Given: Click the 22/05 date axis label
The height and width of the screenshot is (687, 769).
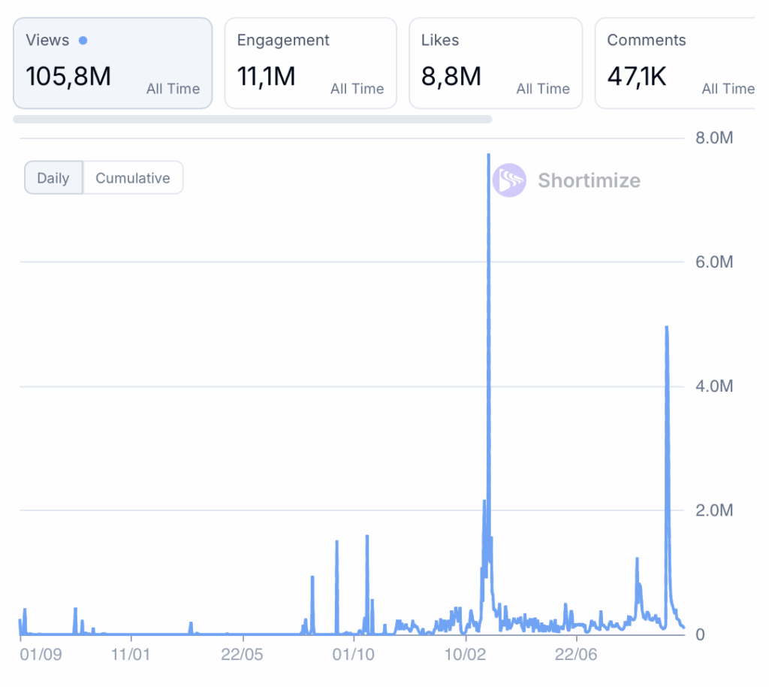Looking at the screenshot, I should pos(243,655).
